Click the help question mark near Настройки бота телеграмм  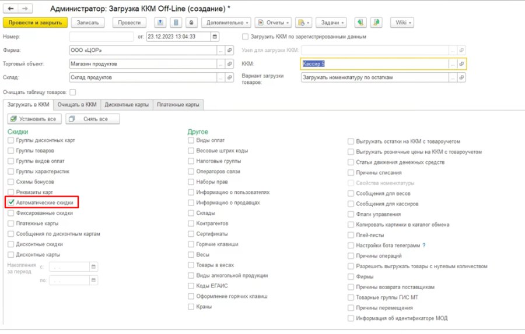point(424,246)
